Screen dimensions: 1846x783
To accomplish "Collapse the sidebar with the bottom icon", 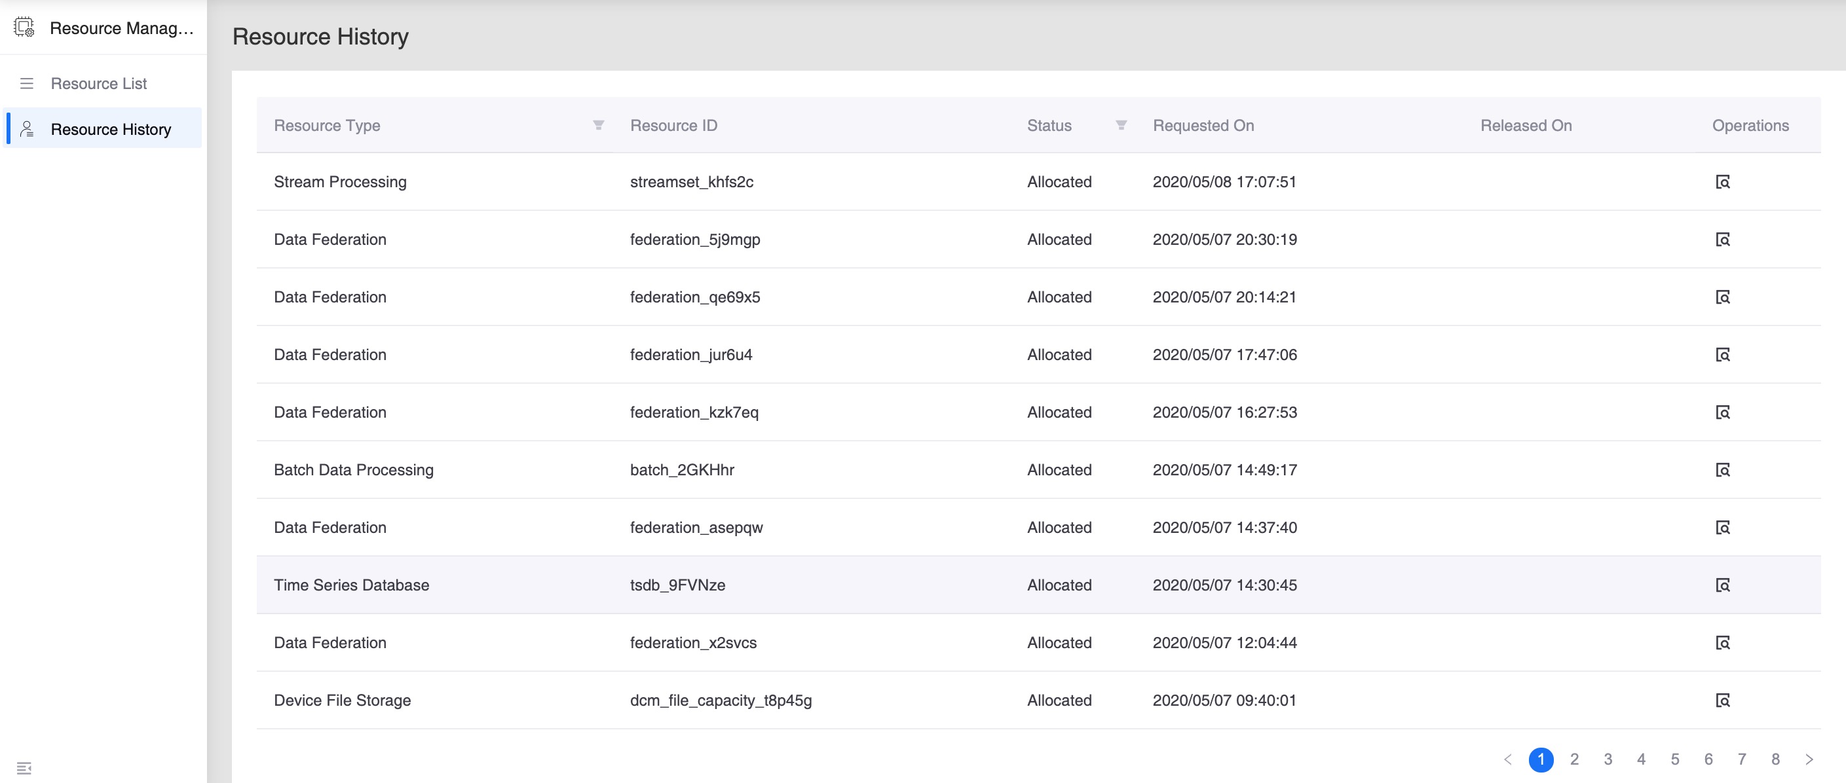I will (24, 768).
